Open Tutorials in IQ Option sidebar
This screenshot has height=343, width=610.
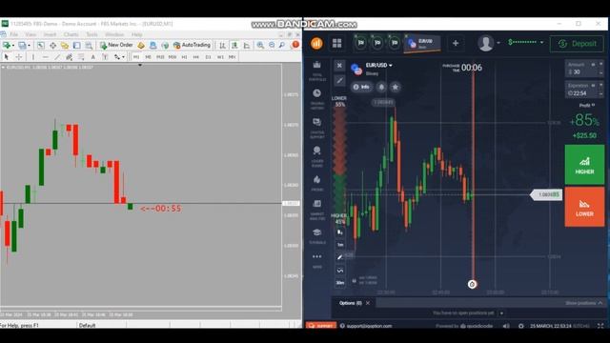tap(317, 235)
